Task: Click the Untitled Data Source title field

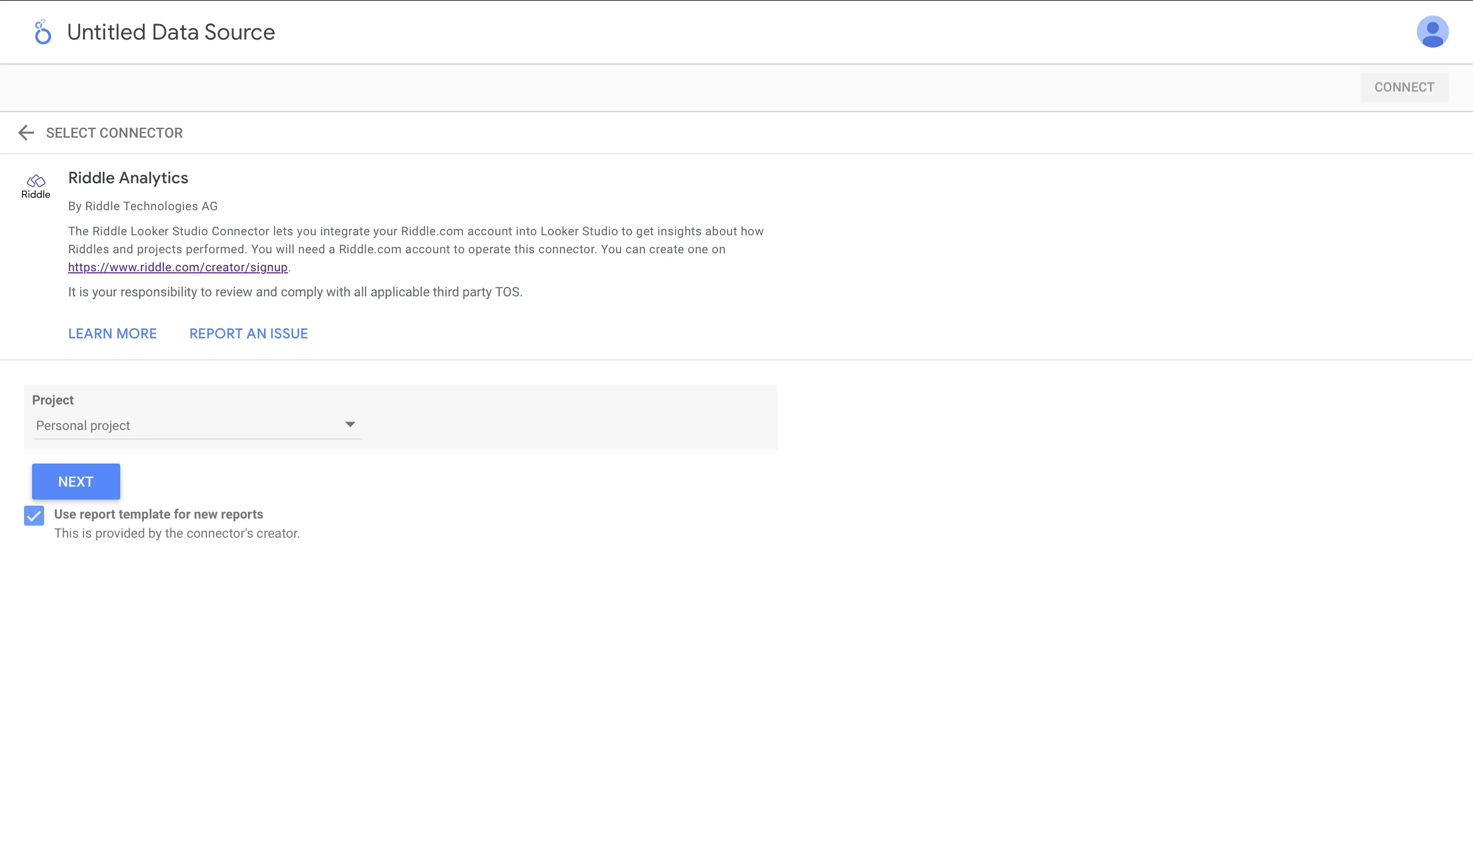Action: 171,32
